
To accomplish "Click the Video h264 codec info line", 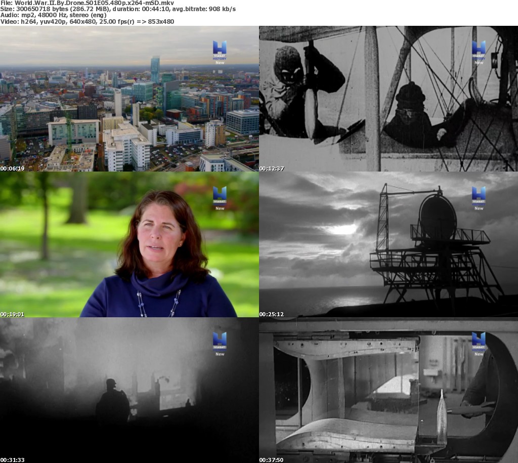I will pyautogui.click(x=87, y=21).
